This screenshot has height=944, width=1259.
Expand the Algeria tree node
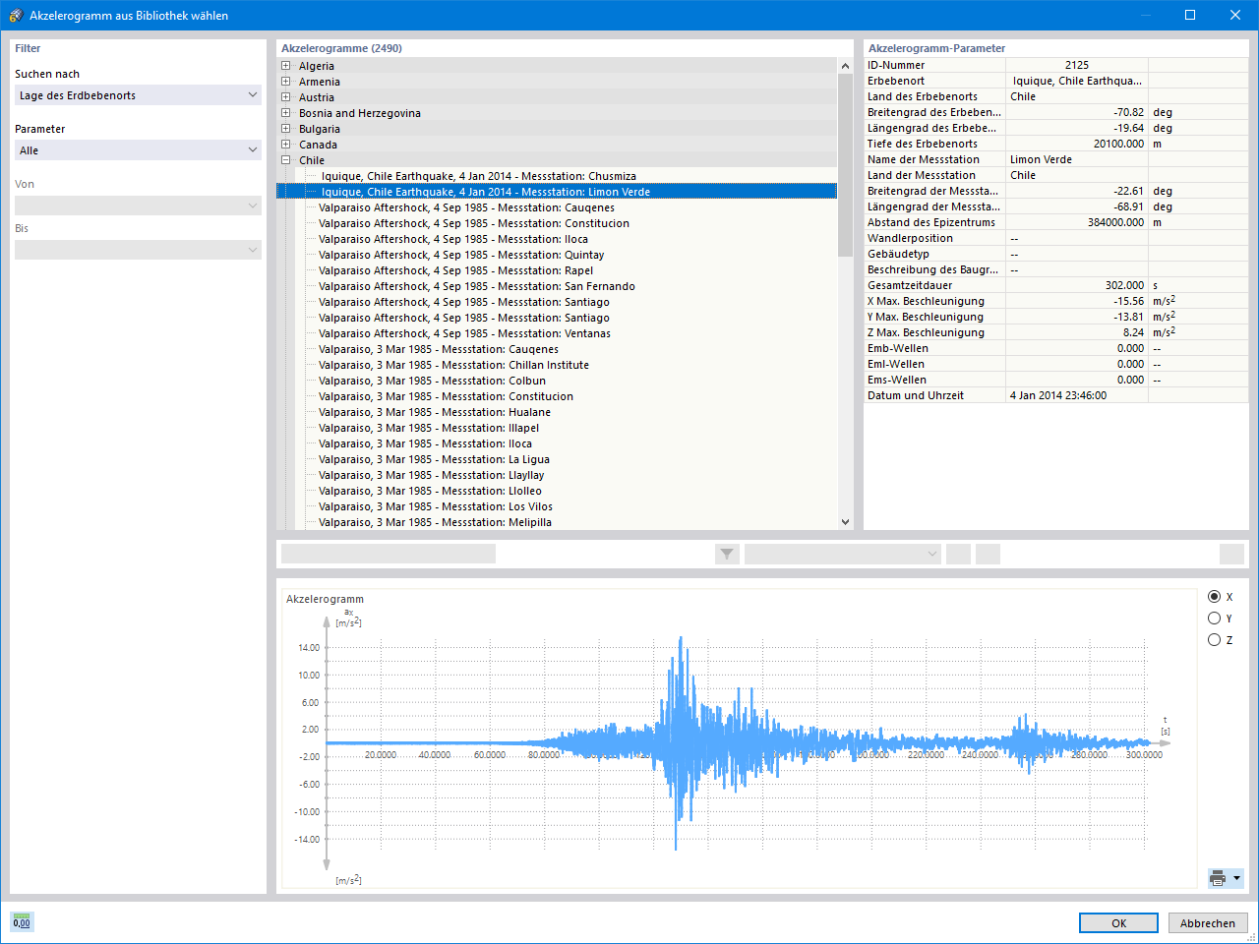(286, 66)
